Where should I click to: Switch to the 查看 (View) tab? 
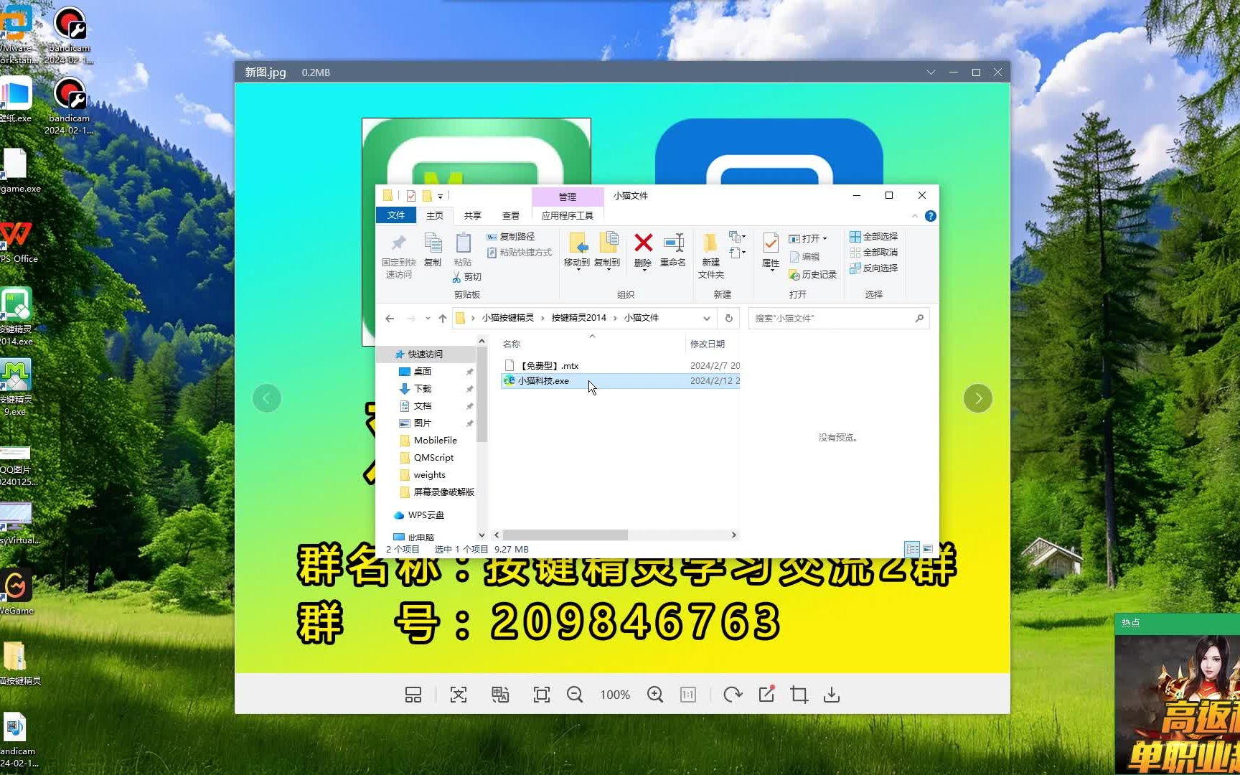[x=511, y=215]
